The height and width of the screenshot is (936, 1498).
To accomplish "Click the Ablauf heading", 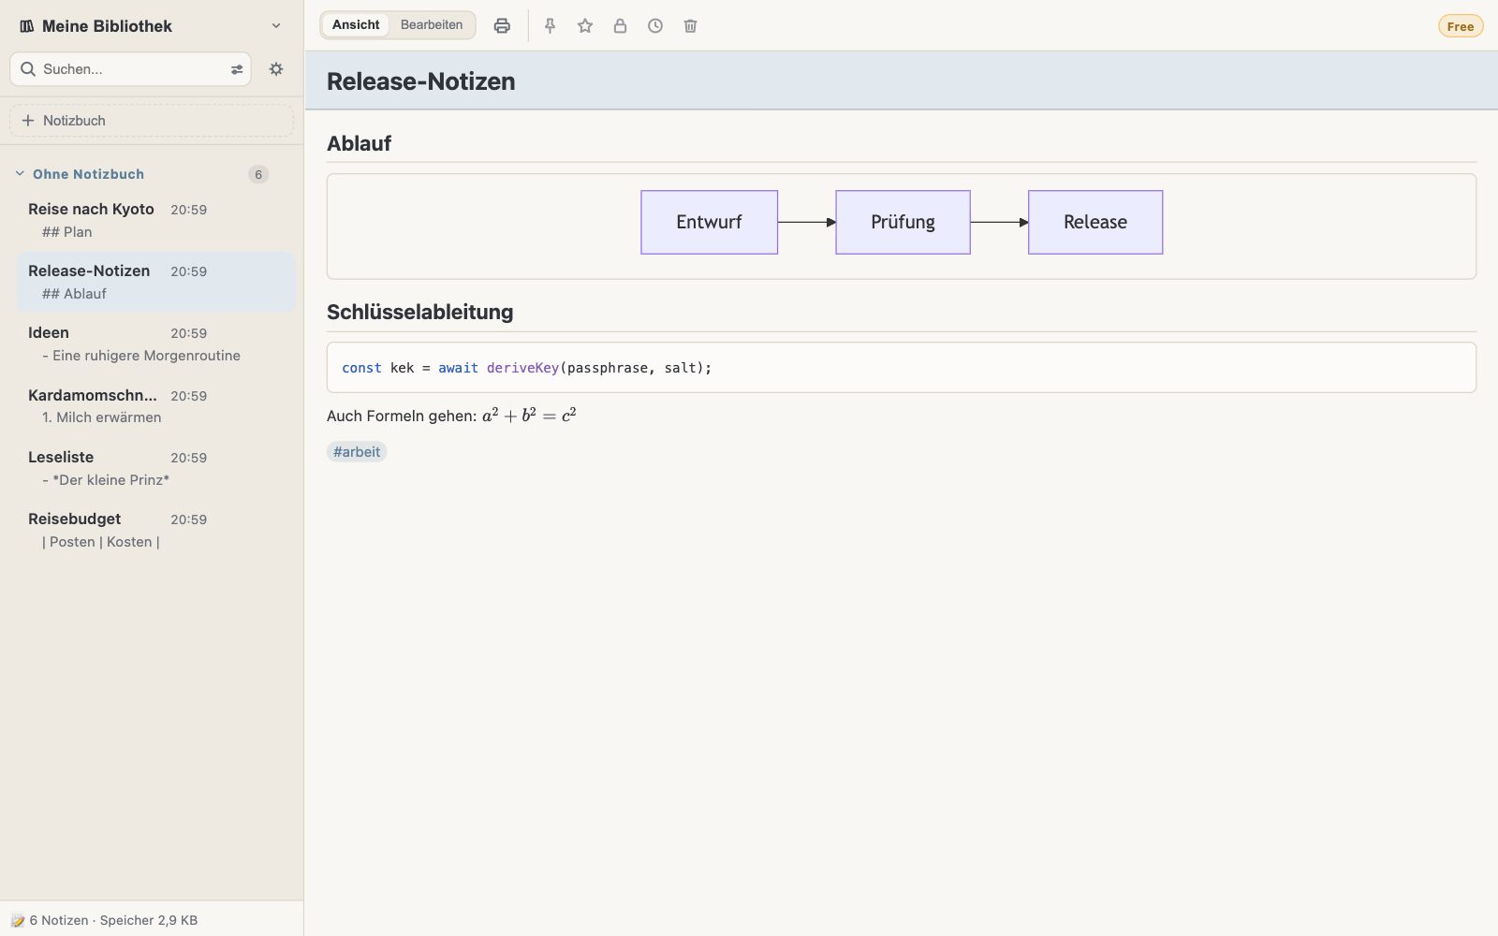I will [359, 143].
